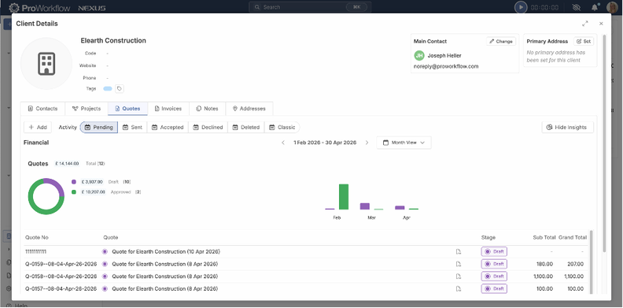623x308 pixels.
Task: Click the purple Draft legend swatch
Action: coord(74,182)
